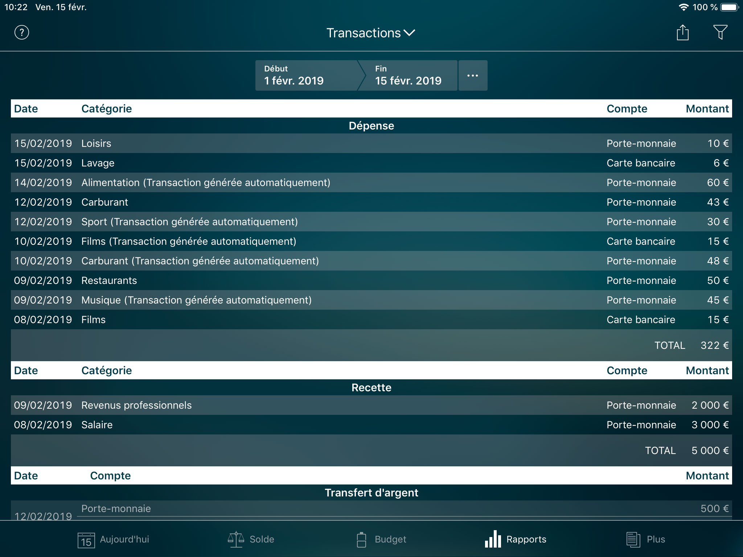This screenshot has width=743, height=557.
Task: Open the '...' date range options button
Action: click(x=473, y=75)
